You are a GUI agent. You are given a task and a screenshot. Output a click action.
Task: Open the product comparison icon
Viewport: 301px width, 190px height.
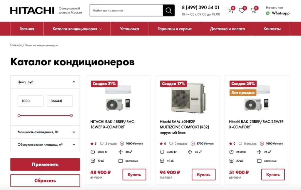[x=230, y=10]
